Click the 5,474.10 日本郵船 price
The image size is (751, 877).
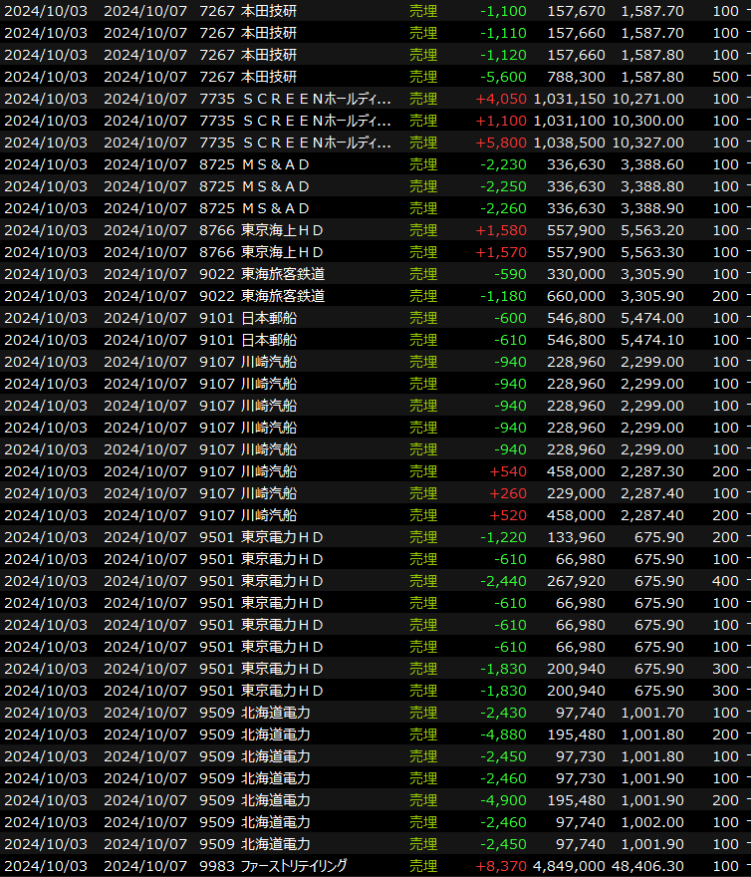tap(651, 340)
